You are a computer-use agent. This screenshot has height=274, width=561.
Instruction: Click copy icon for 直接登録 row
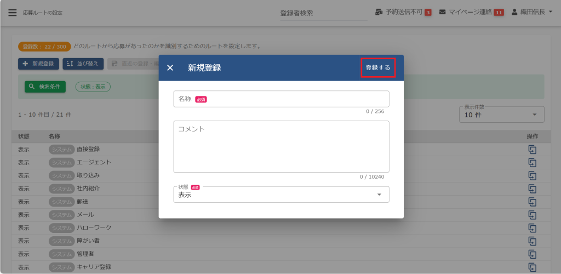coord(532,149)
